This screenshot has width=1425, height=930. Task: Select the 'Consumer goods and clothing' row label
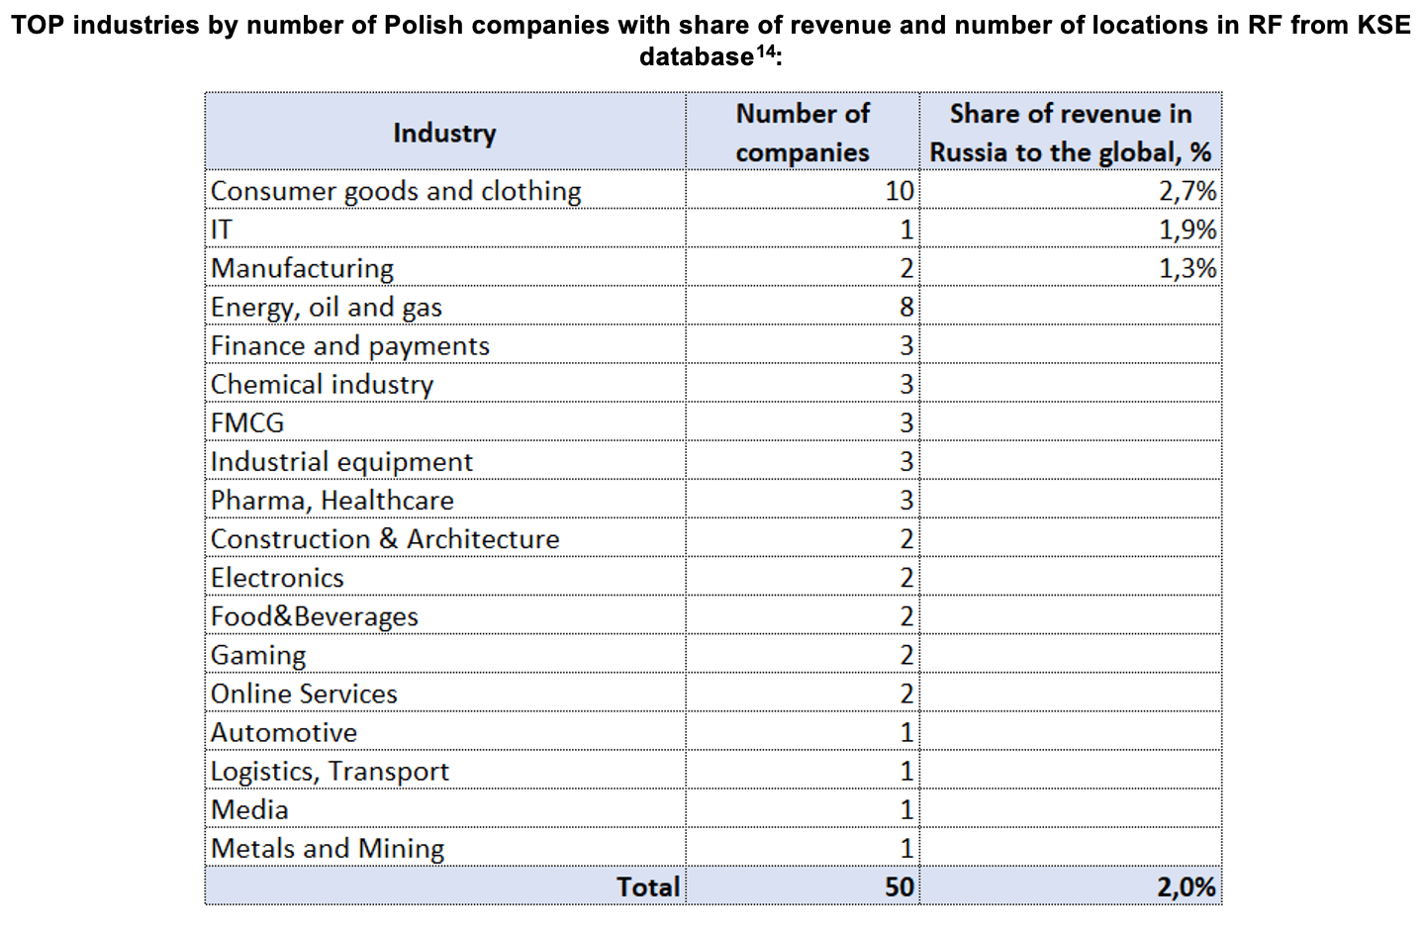pos(396,190)
